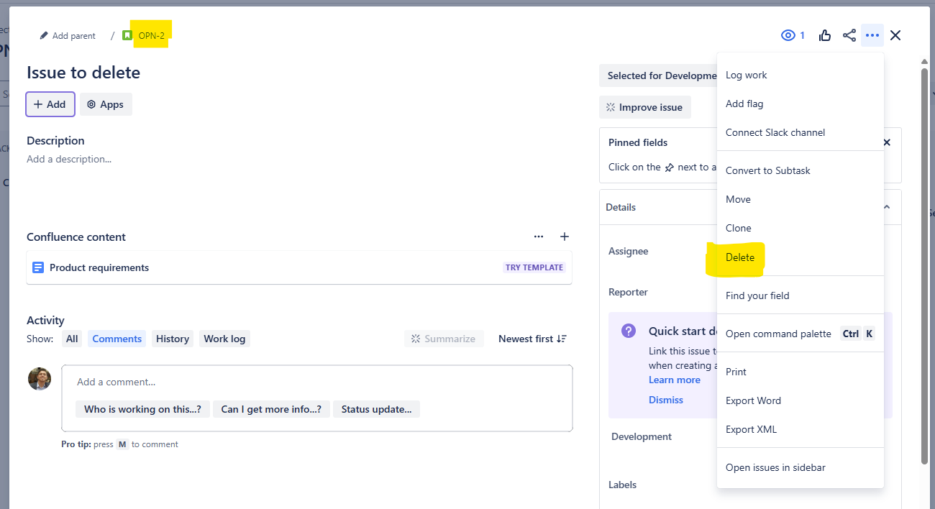Select Connect Slack channel
Screen dimensions: 935x509
pyautogui.click(x=800, y=132)
